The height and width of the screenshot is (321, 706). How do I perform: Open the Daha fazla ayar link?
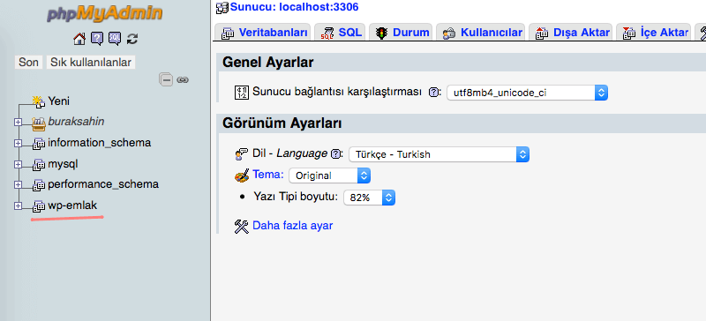(x=293, y=225)
